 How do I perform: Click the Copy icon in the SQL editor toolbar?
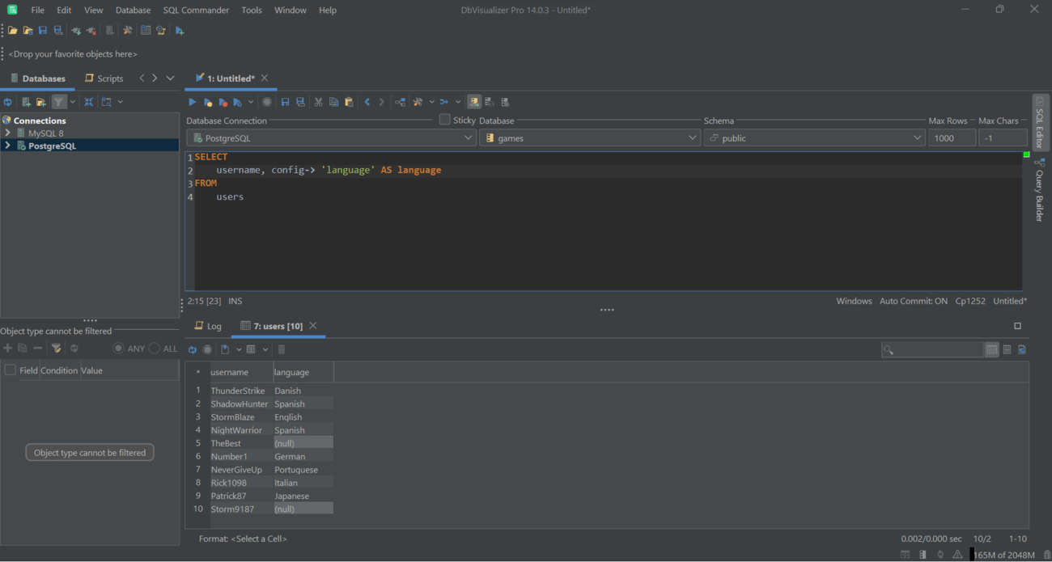(334, 101)
